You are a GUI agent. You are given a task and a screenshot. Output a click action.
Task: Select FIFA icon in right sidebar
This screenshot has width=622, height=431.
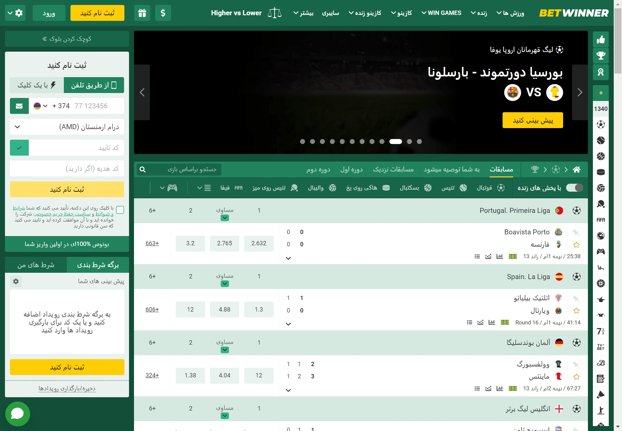pos(601,220)
